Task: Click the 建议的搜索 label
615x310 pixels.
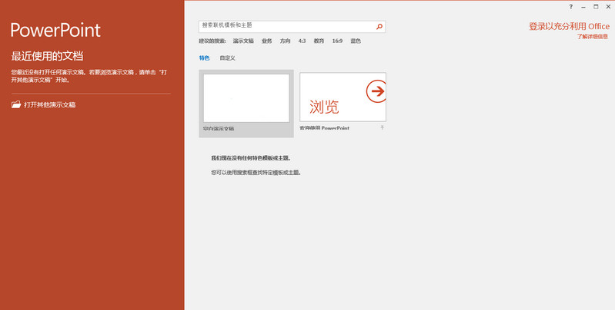Action: pyautogui.click(x=212, y=41)
